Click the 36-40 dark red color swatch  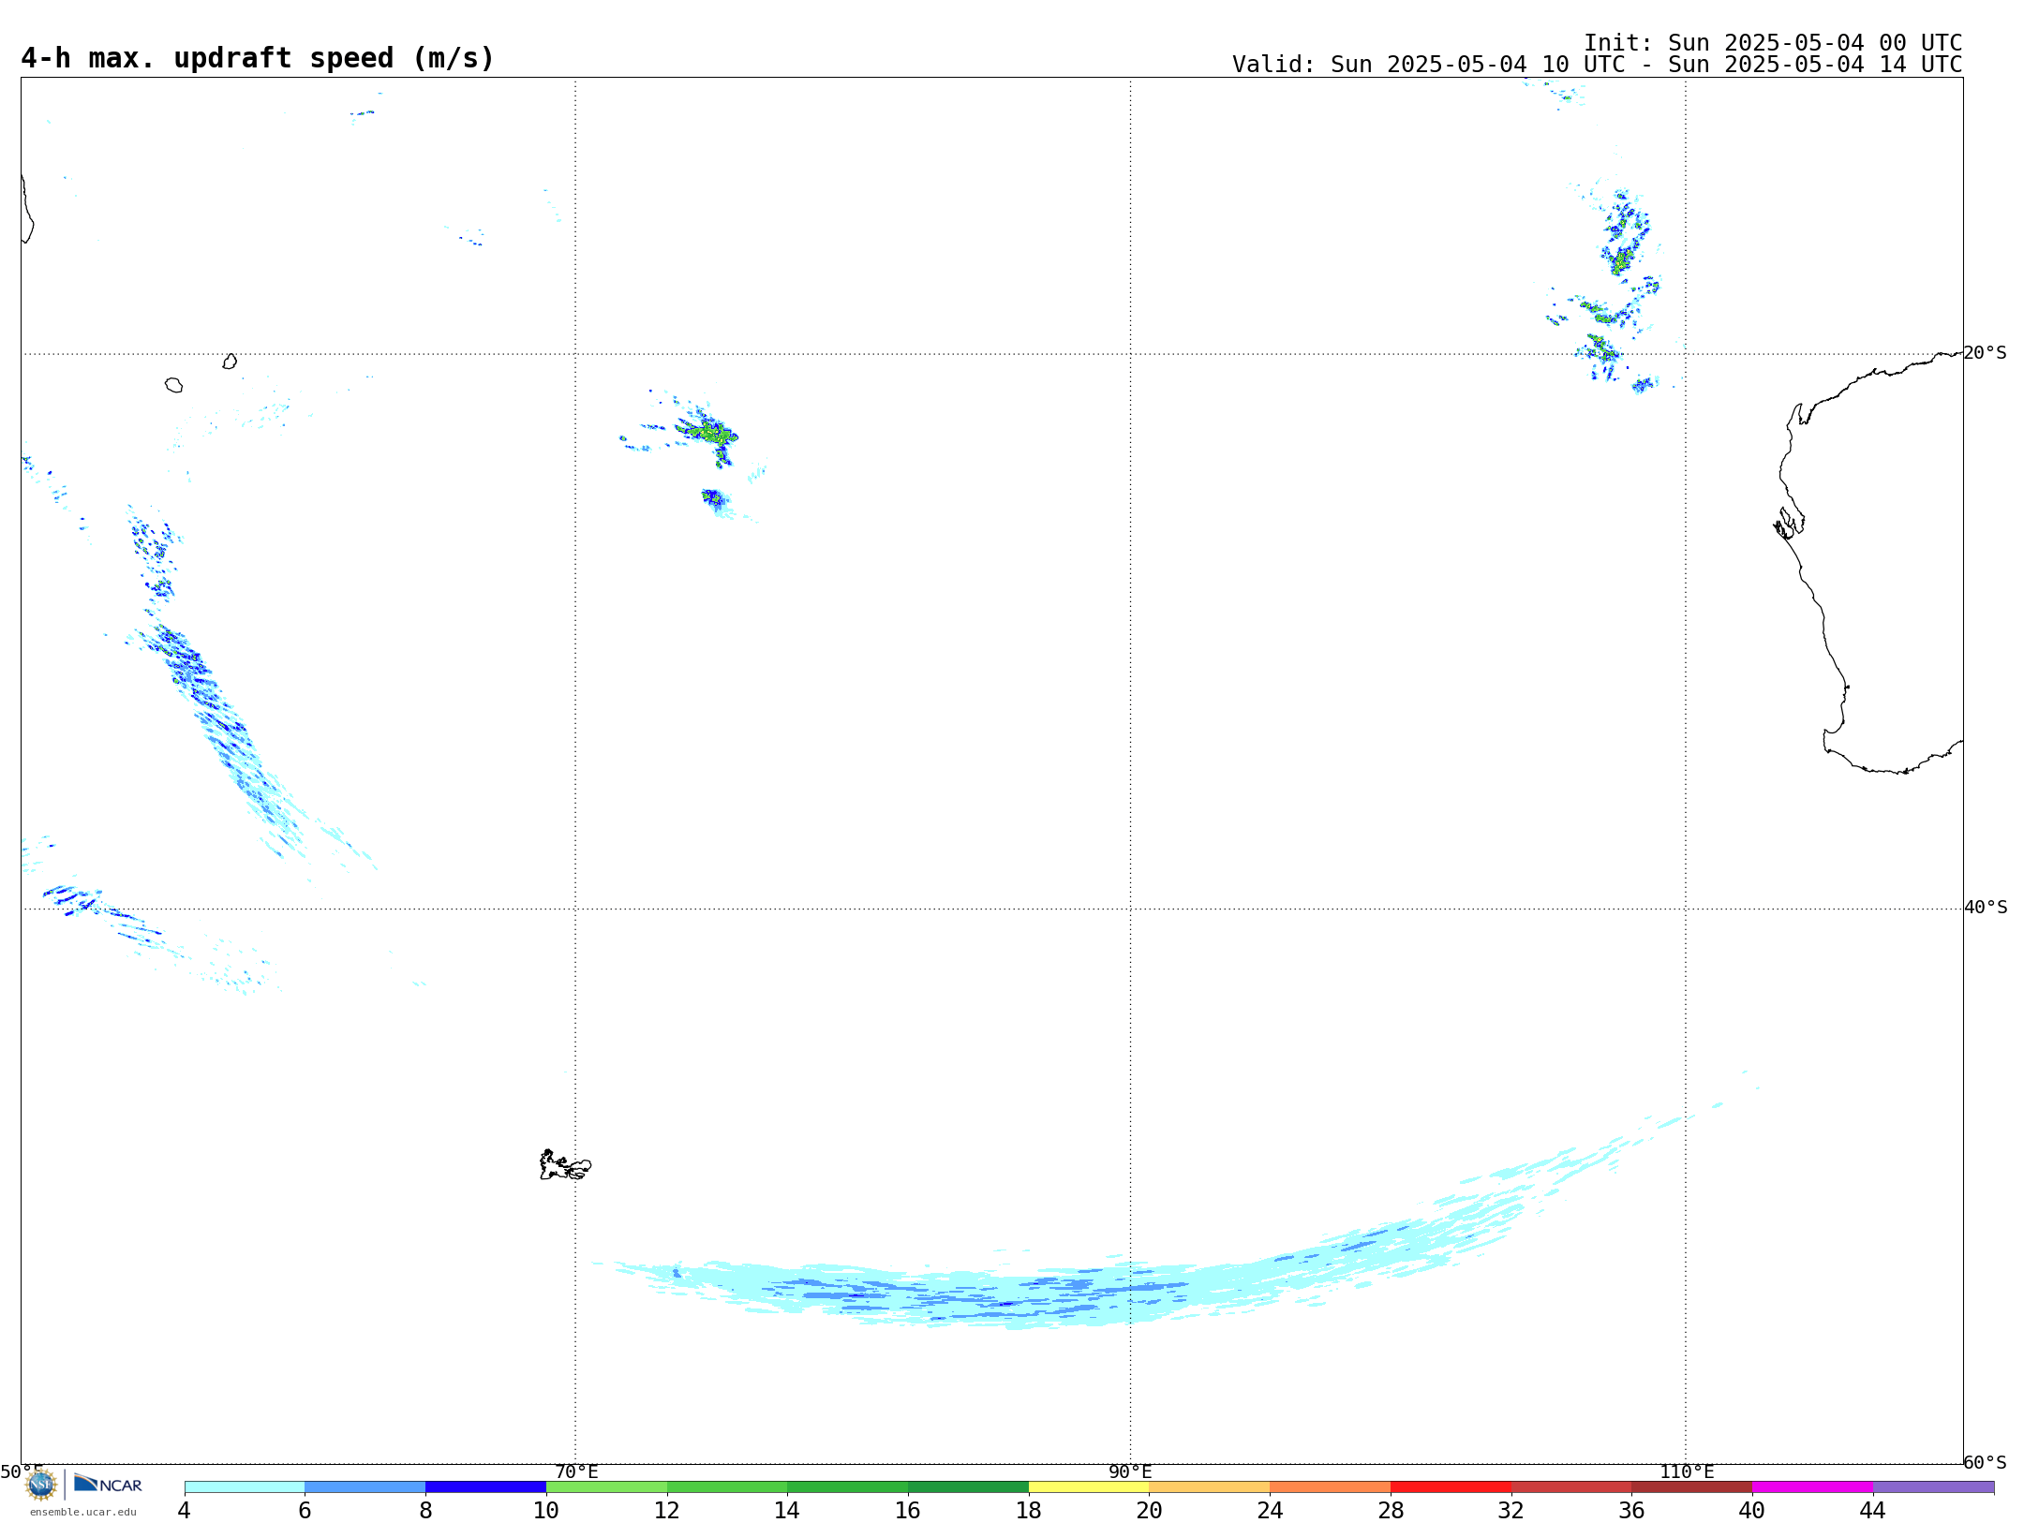point(1691,1487)
